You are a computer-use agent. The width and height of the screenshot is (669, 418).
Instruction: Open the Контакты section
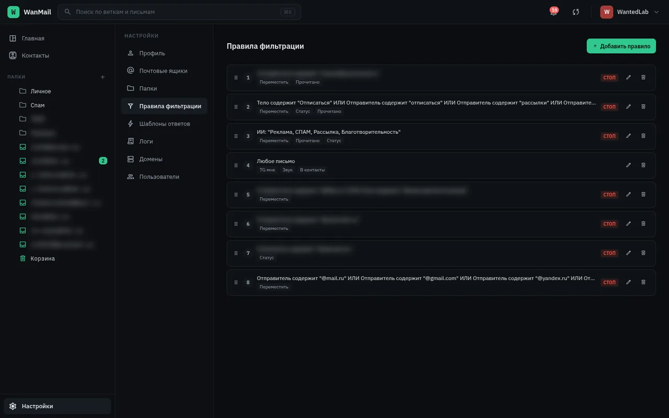click(x=57, y=55)
